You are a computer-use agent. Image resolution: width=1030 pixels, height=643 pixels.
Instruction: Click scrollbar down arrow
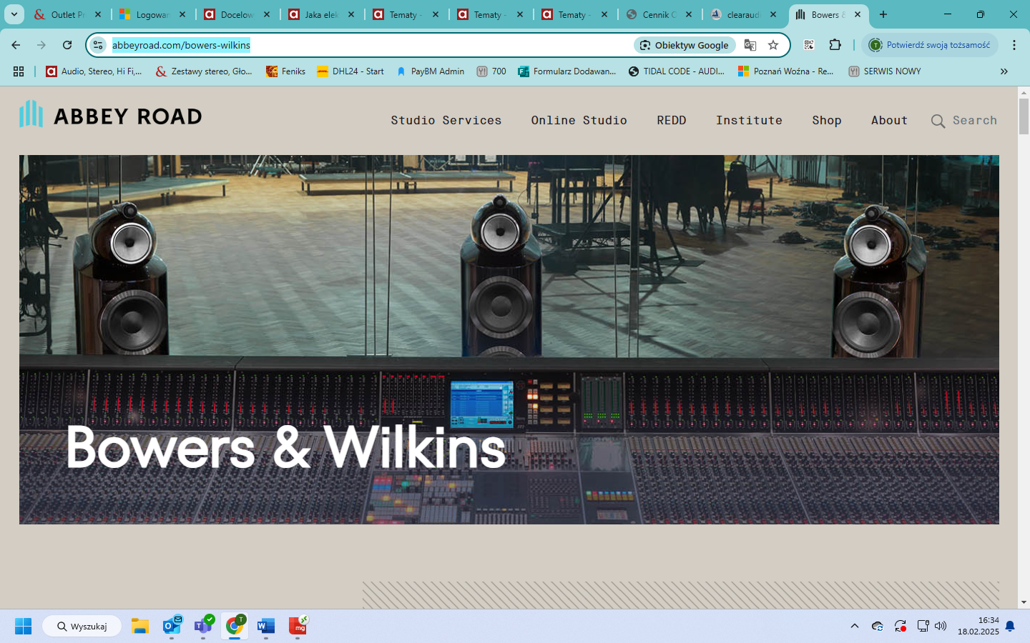(x=1024, y=602)
